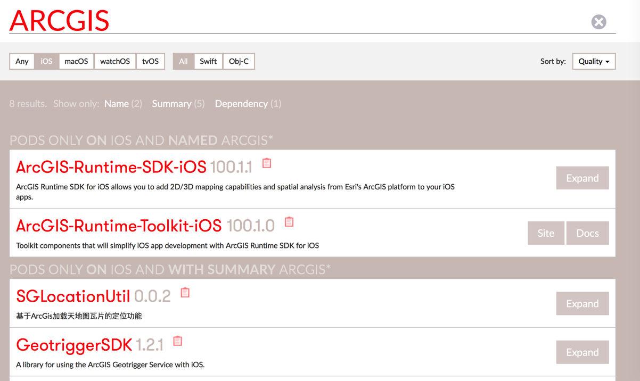Image resolution: width=640 pixels, height=381 pixels.
Task: Click clipboard icon next to ArcGIS-Runtime-Toolkit-iOS
Action: 289,222
